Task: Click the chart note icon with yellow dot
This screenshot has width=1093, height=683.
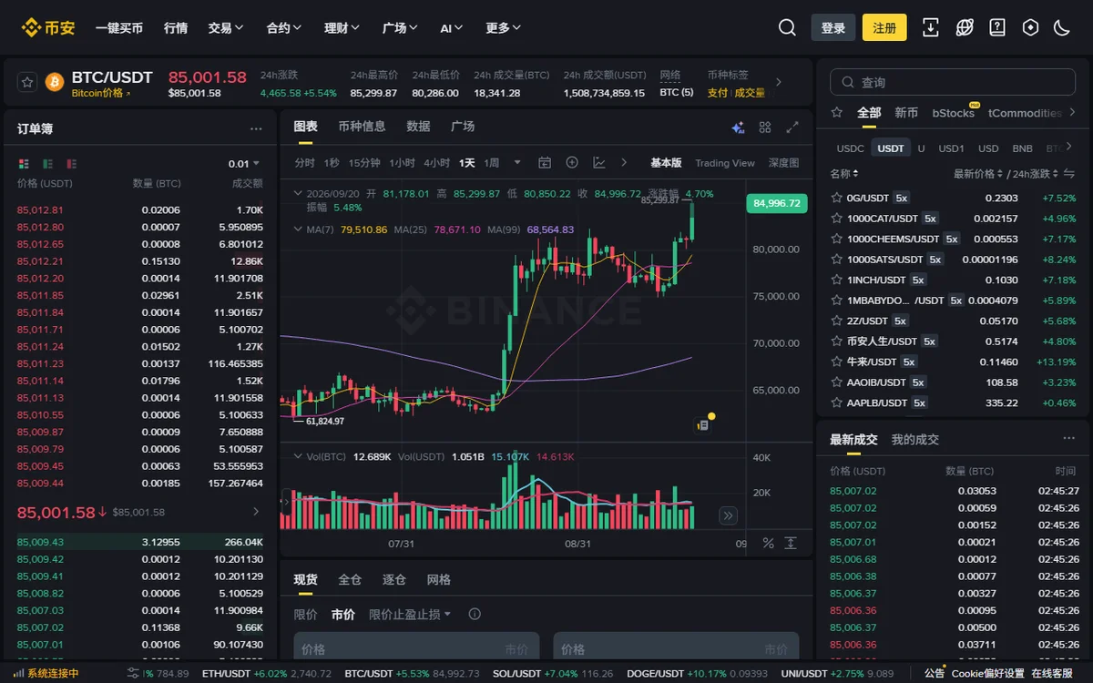Action: (702, 424)
